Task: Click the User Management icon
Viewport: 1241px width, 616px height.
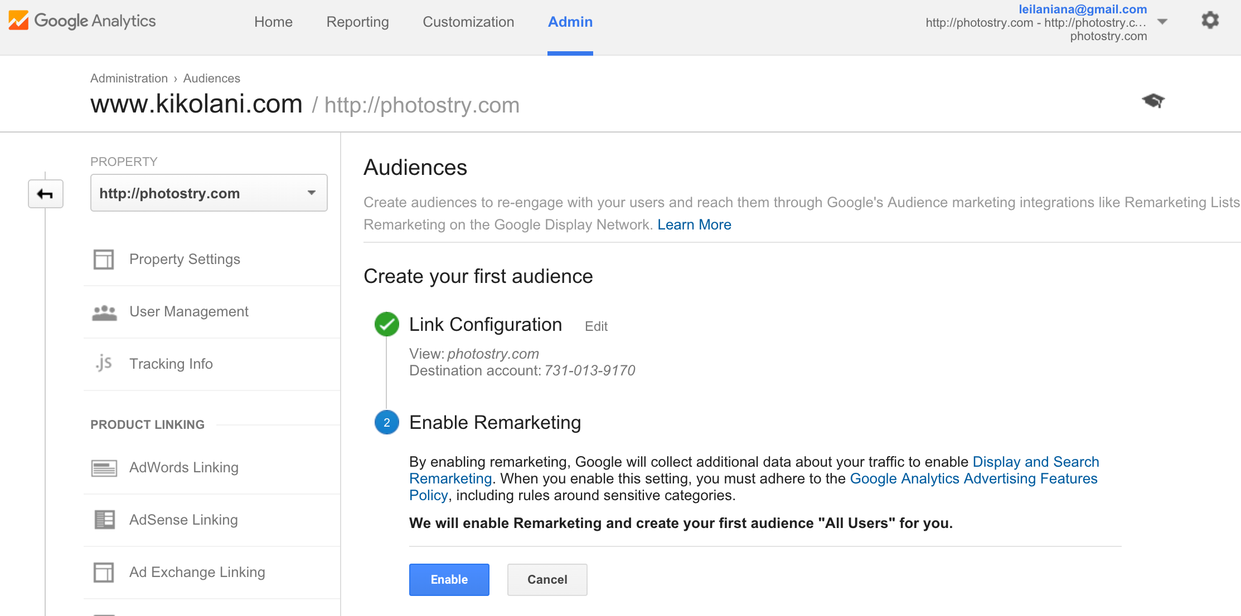Action: click(x=104, y=311)
